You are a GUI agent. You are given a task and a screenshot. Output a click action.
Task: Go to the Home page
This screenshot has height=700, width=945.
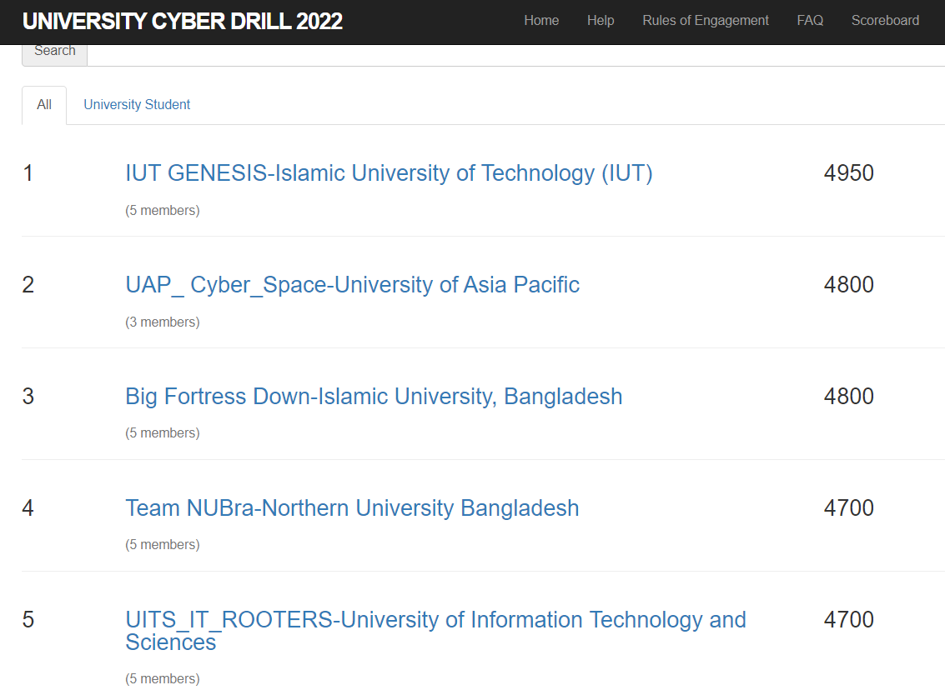pyautogui.click(x=541, y=21)
